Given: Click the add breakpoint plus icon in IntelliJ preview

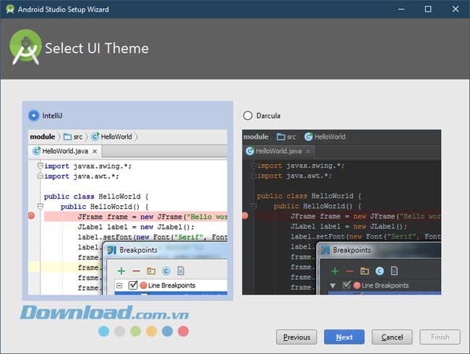Looking at the screenshot, I should [121, 271].
